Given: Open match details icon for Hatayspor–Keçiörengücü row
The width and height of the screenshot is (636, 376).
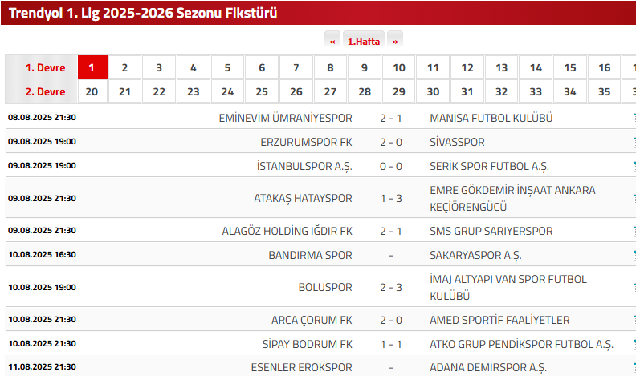Looking at the screenshot, I should (634, 199).
